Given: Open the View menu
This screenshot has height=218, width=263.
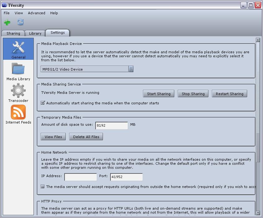Looking at the screenshot, I should 19,13.
